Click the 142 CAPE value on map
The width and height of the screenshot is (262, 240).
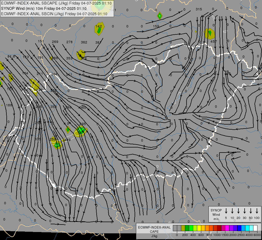(x=99, y=26)
